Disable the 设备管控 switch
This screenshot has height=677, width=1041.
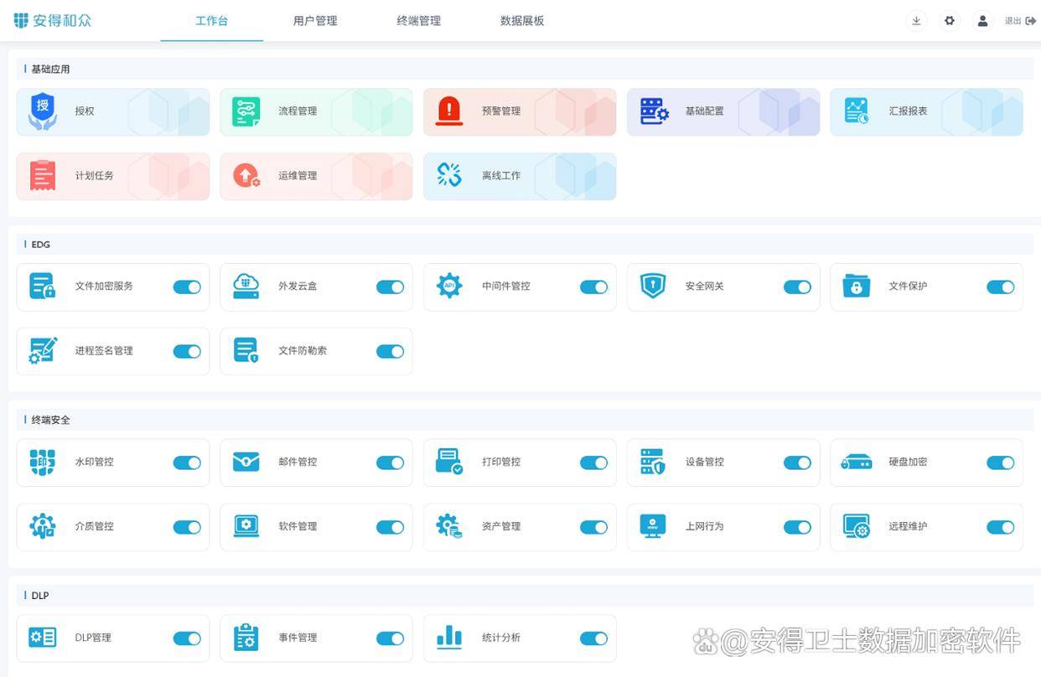pos(798,463)
